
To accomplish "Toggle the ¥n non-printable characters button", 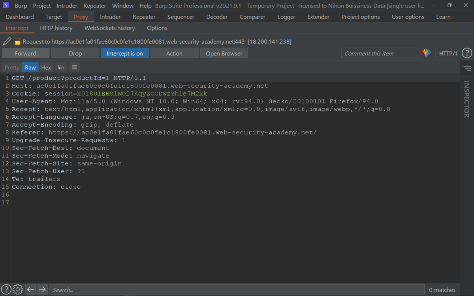I will [60, 67].
